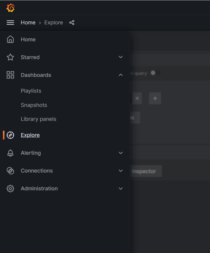Click the Grafana logo icon
210x253 pixels.
point(10,8)
